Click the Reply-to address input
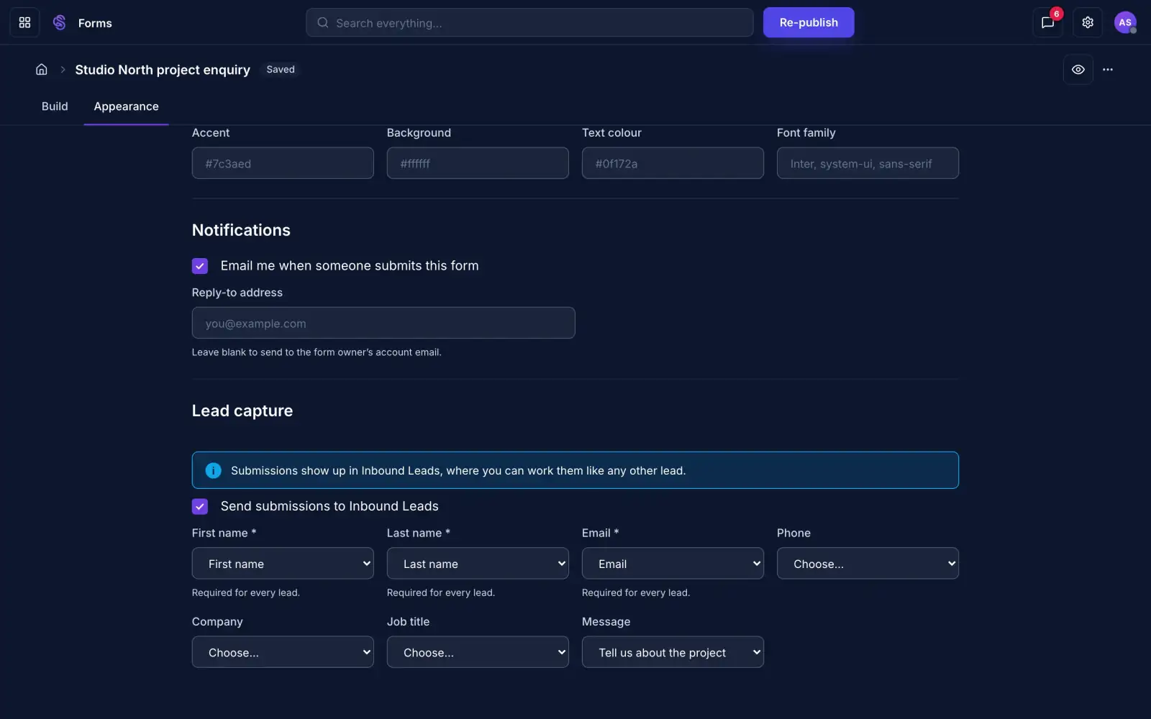Viewport: 1151px width, 719px height. (383, 323)
